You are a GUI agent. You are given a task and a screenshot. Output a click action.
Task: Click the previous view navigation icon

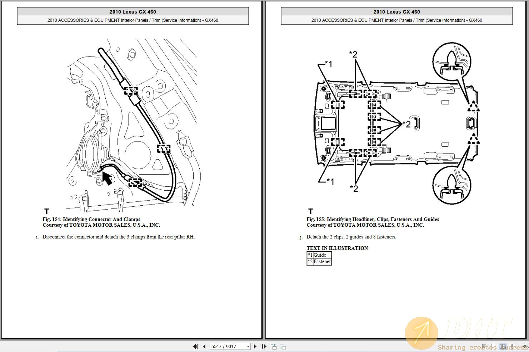(274, 346)
